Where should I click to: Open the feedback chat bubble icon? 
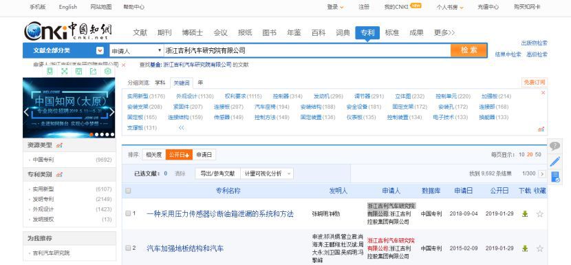554,146
